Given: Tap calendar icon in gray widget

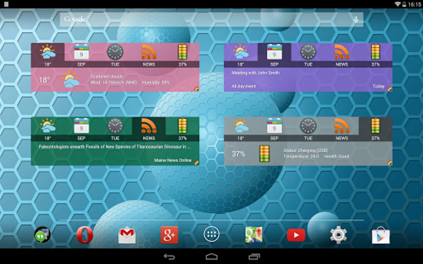Looking at the screenshot, I should (x=274, y=126).
